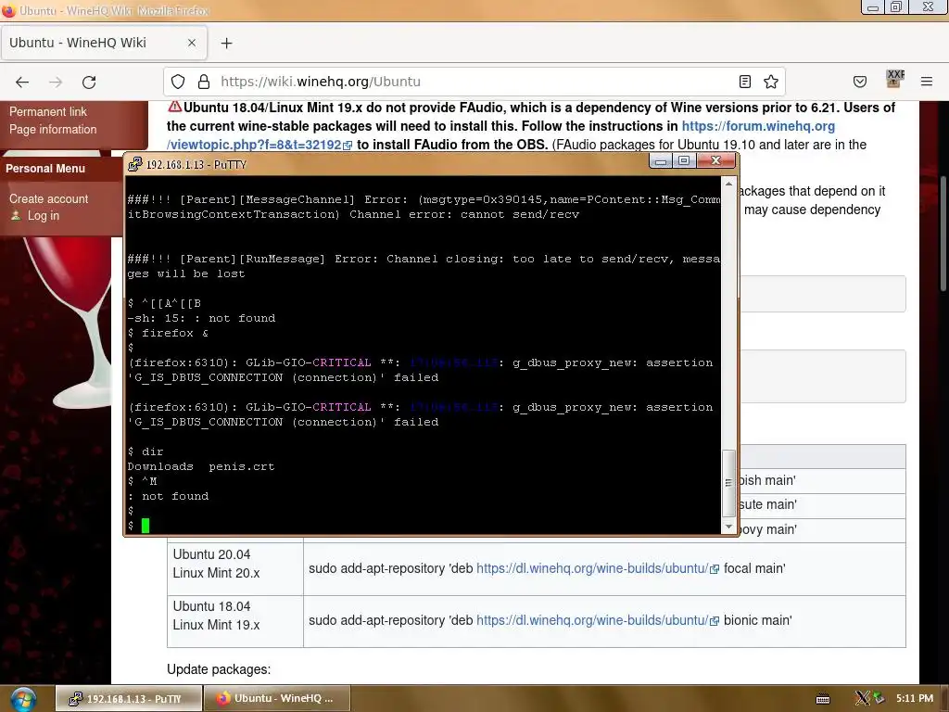
Task: Minimize the Firefox window
Action: 873,7
